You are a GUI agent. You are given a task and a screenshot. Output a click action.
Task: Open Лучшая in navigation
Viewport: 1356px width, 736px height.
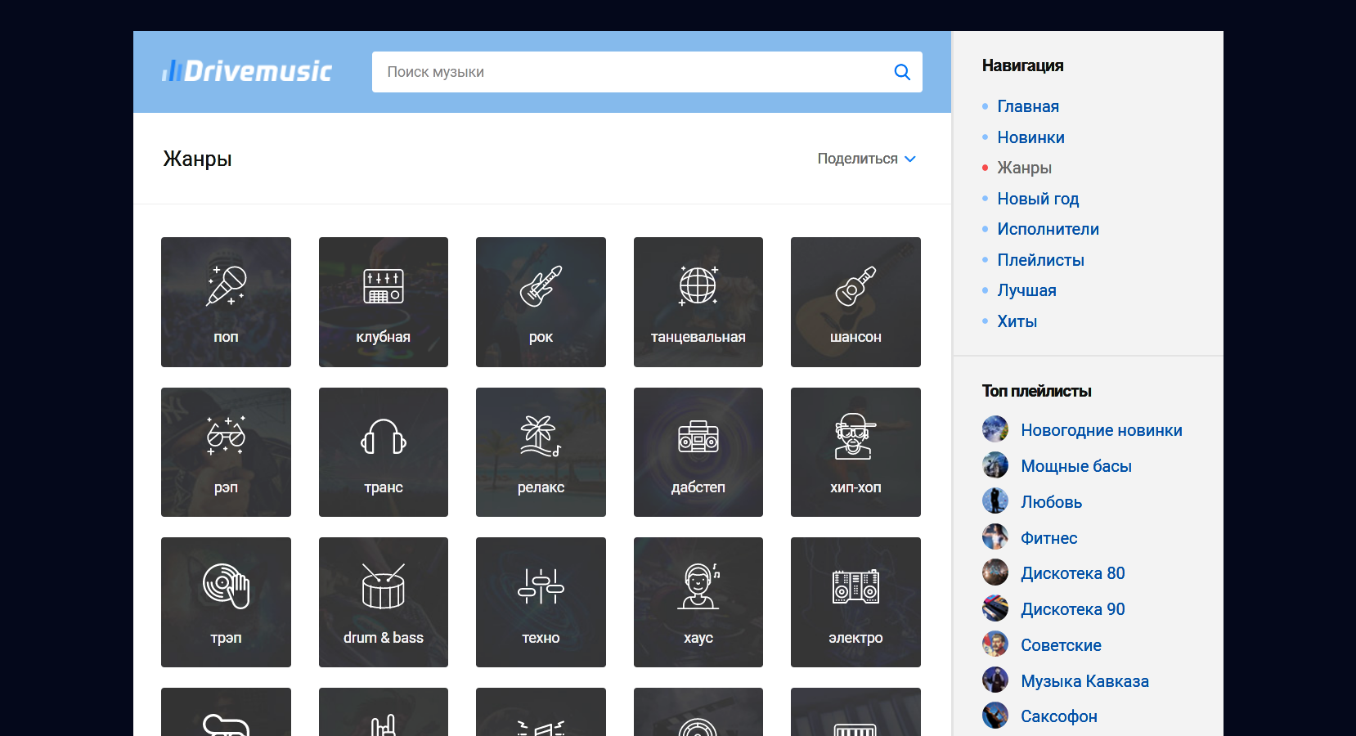[x=1026, y=290]
